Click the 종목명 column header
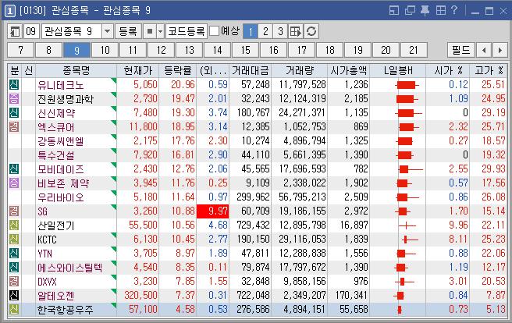Viewport: 512px width, 323px height. pyautogui.click(x=76, y=70)
